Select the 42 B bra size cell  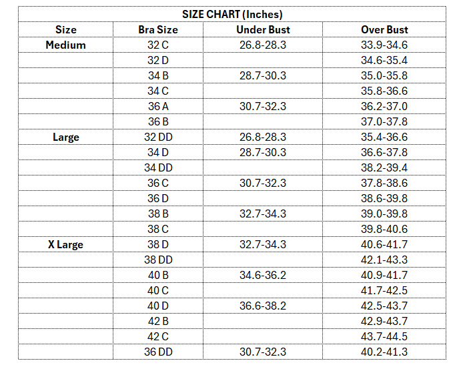pos(158,321)
